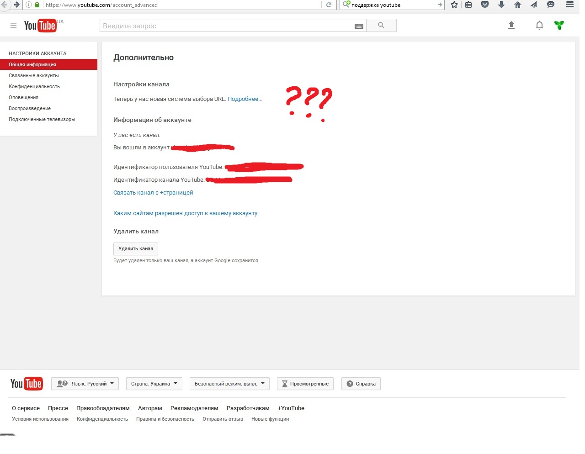Click the YouTube logo in the header
585x454 pixels.
pyautogui.click(x=40, y=26)
